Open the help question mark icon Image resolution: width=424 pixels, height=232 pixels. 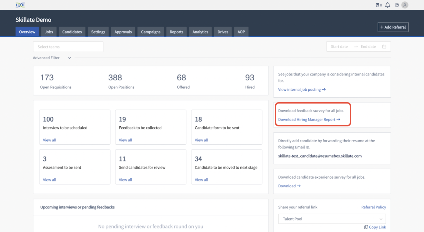pos(397,5)
